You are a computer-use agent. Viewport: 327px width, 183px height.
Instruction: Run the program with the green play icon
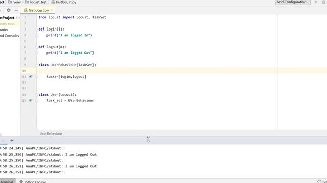(x=316, y=2)
